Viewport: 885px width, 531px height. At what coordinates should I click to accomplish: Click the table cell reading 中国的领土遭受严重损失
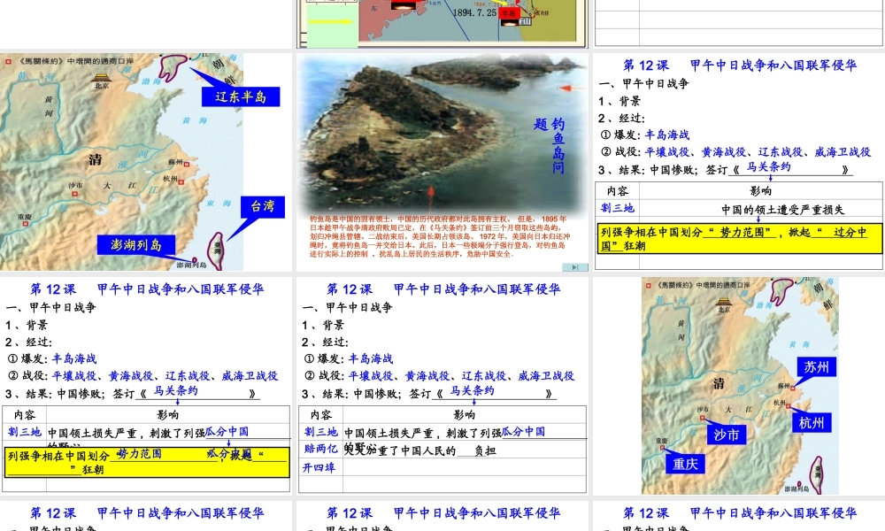pos(782,210)
